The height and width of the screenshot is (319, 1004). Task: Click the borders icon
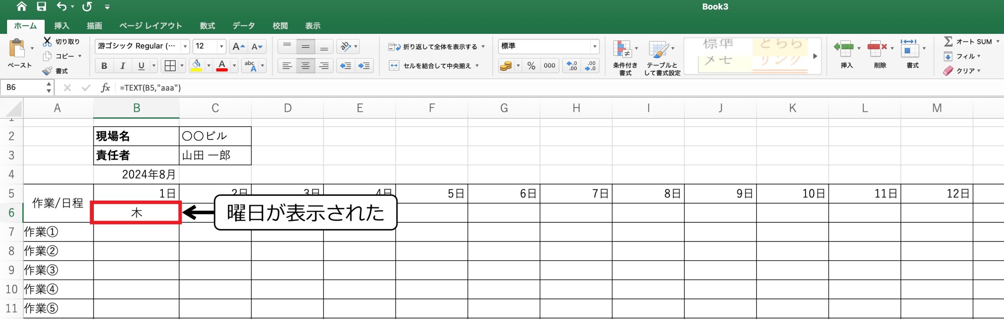pyautogui.click(x=170, y=66)
